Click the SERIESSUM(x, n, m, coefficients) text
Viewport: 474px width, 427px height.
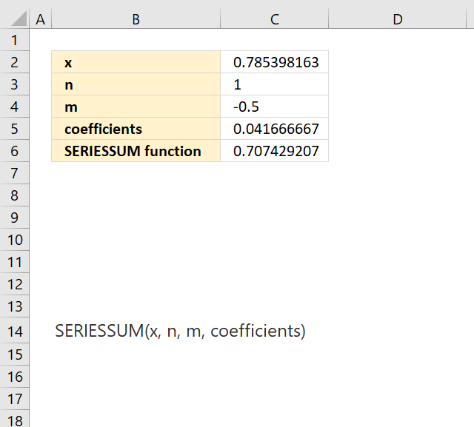pos(180,331)
